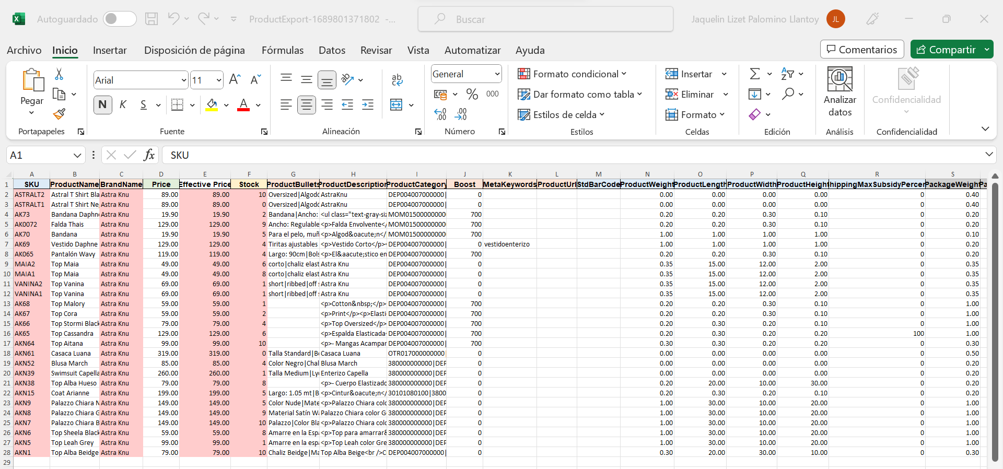Switch to the Datos tab
Viewport: 1003px width, 469px height.
pyautogui.click(x=332, y=50)
